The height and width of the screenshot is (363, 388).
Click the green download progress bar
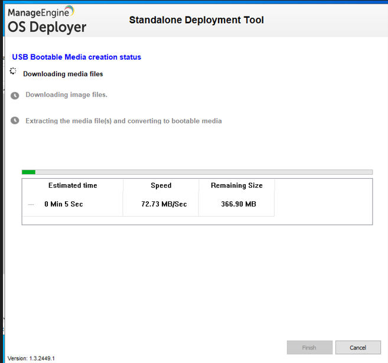tap(197, 172)
